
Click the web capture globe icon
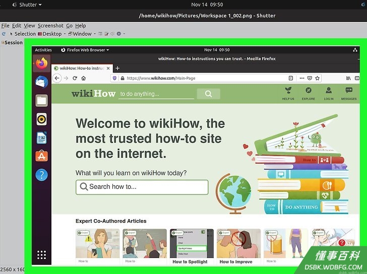point(118,34)
